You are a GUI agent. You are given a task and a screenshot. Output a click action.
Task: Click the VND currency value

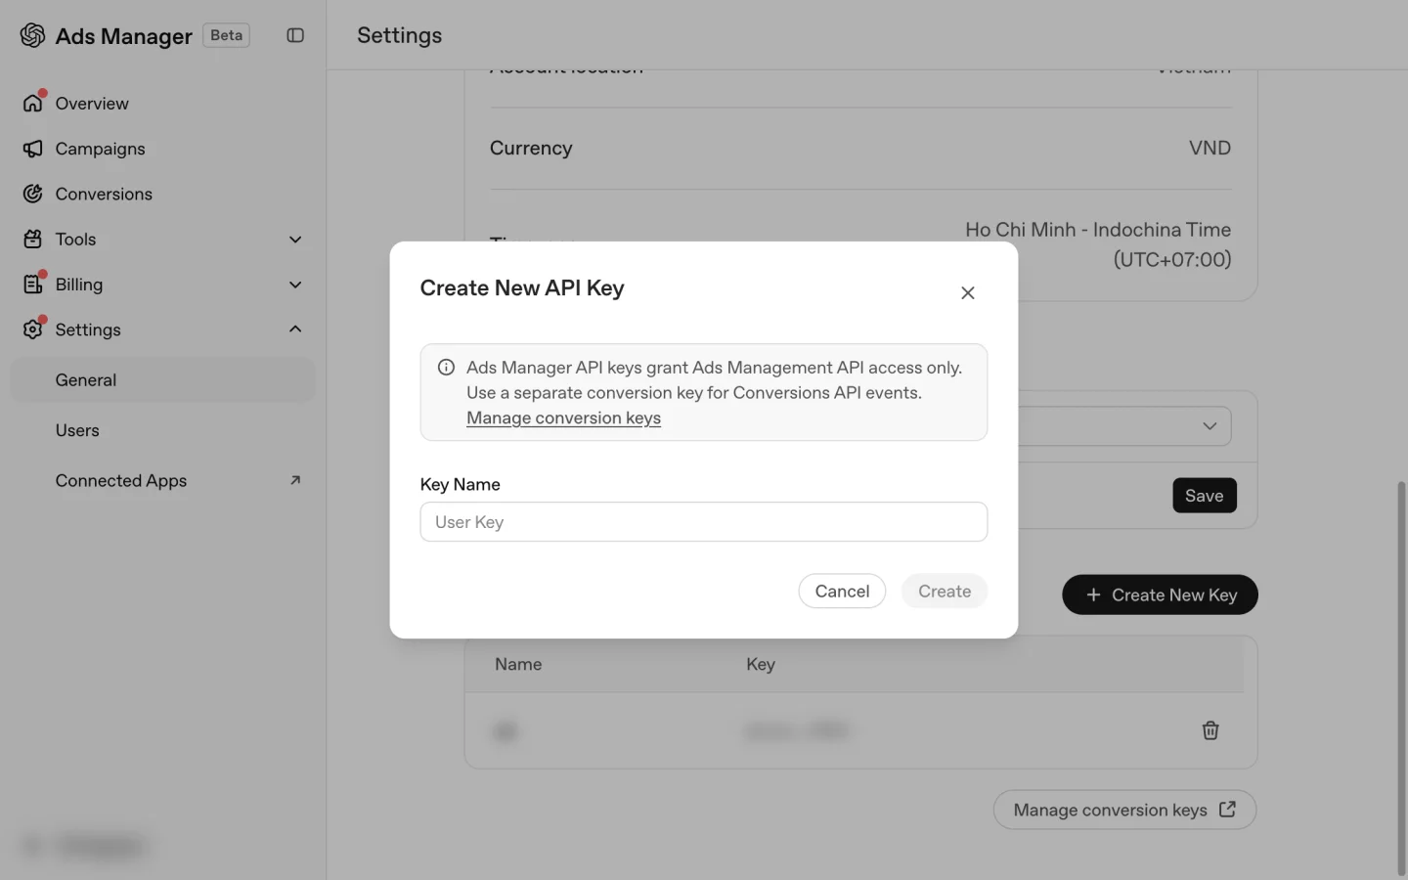pos(1210,148)
